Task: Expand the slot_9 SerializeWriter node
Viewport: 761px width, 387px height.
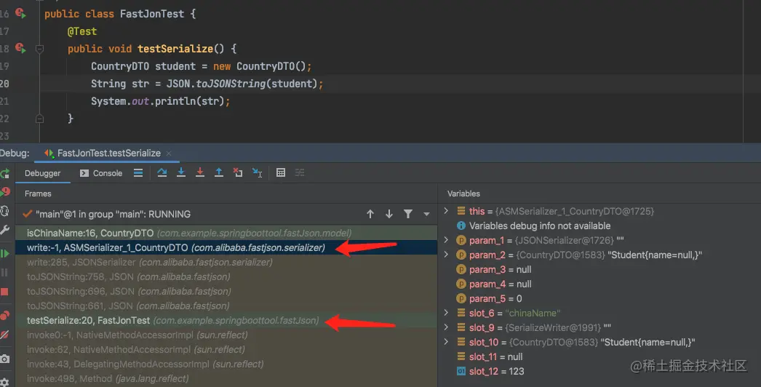Action: click(x=446, y=327)
